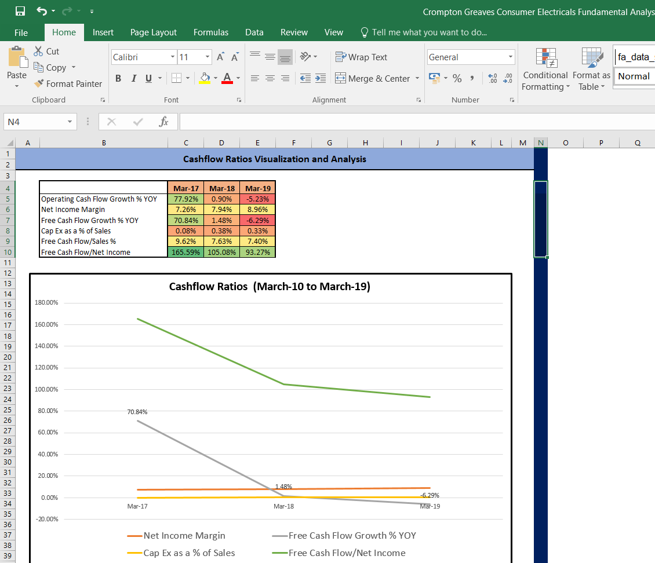The width and height of the screenshot is (655, 563).
Task: Click the Undo arrow icon
Action: point(41,11)
